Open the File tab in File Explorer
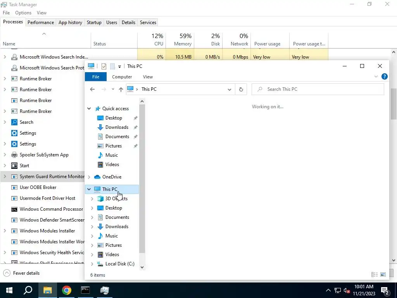Image resolution: width=397 pixels, height=298 pixels. (96, 77)
